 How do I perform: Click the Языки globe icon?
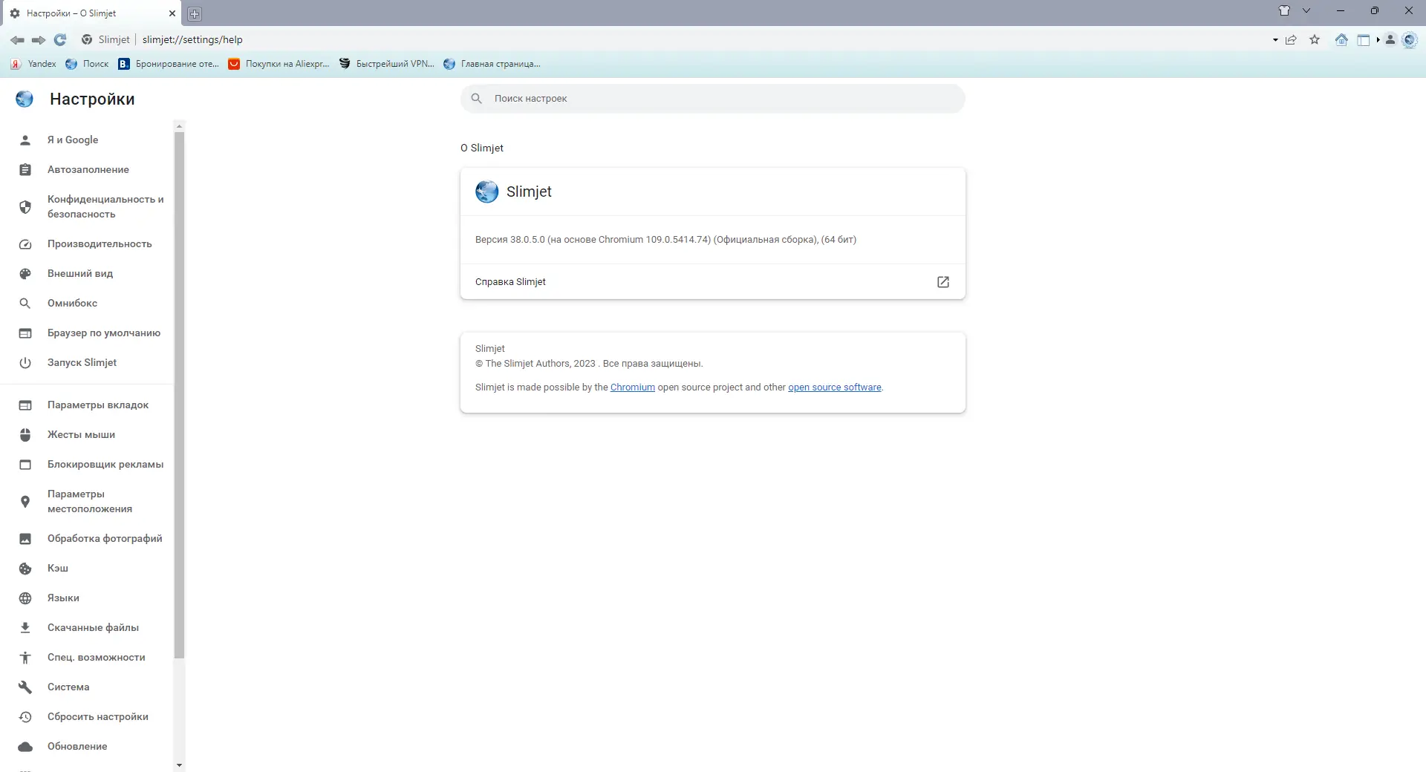point(25,598)
